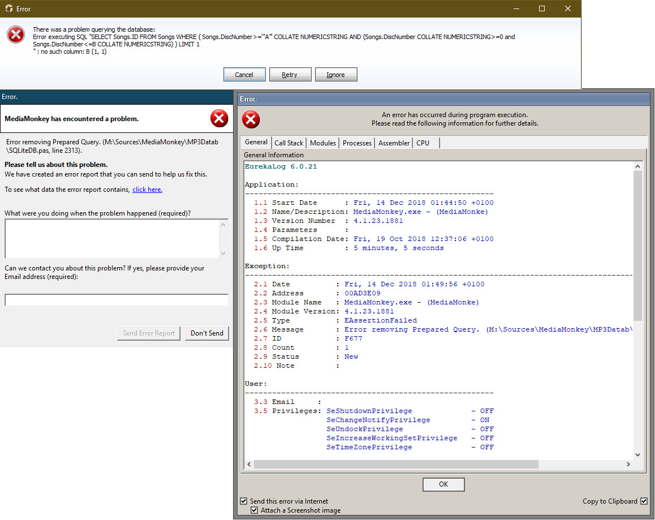Click the Don't Send button
The image size is (655, 520).
tap(206, 333)
